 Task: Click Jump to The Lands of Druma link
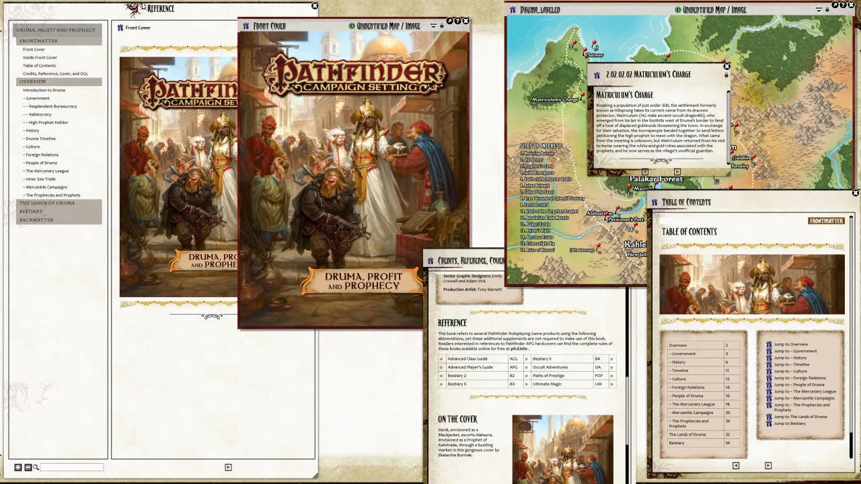[x=800, y=417]
